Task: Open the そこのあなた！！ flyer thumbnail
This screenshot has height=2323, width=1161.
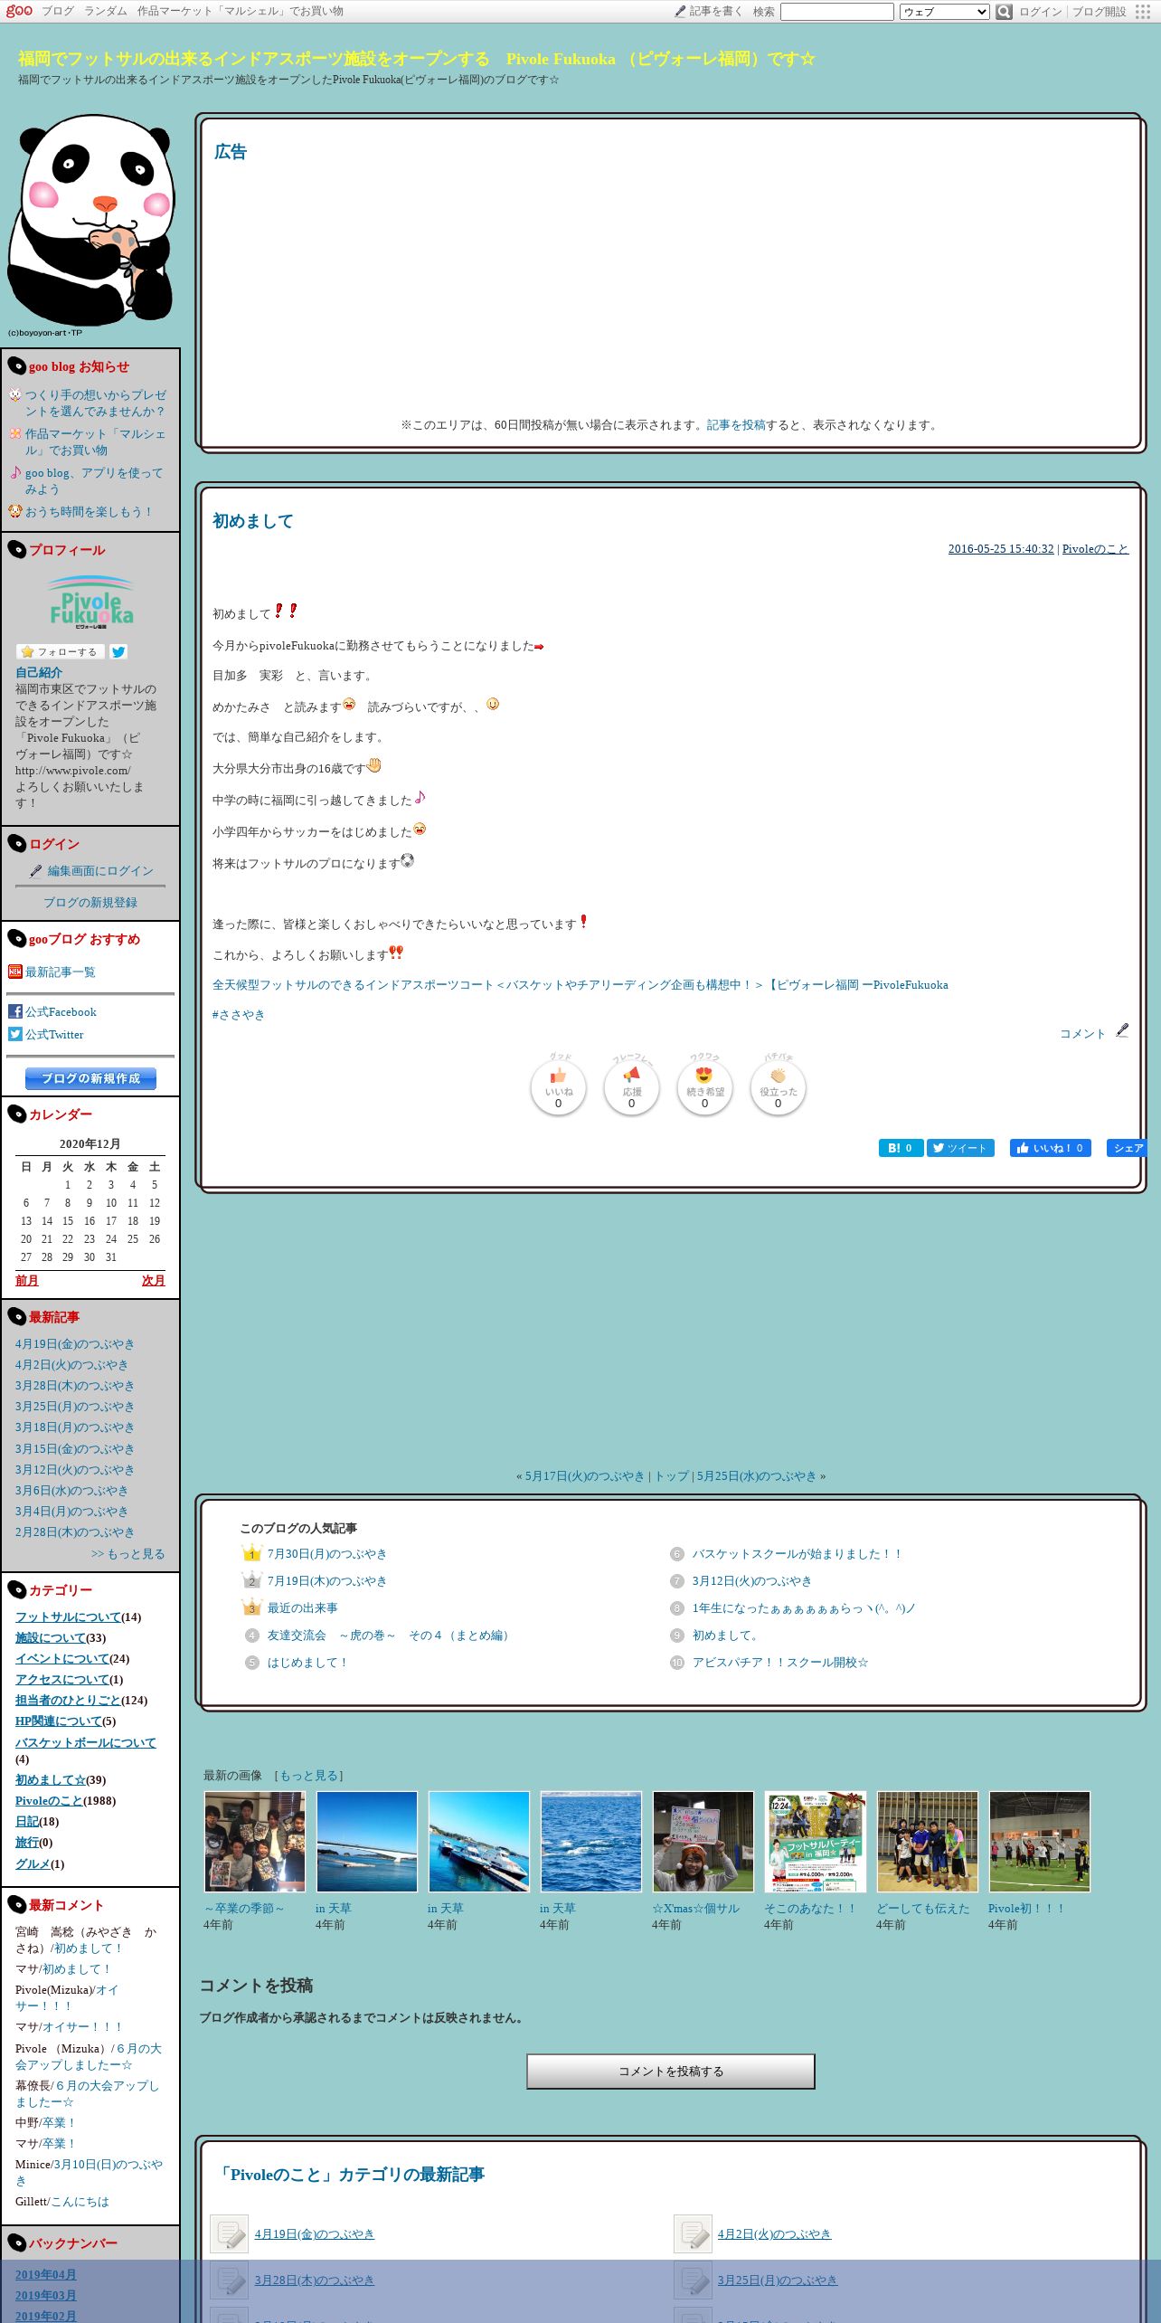Action: coord(816,1842)
